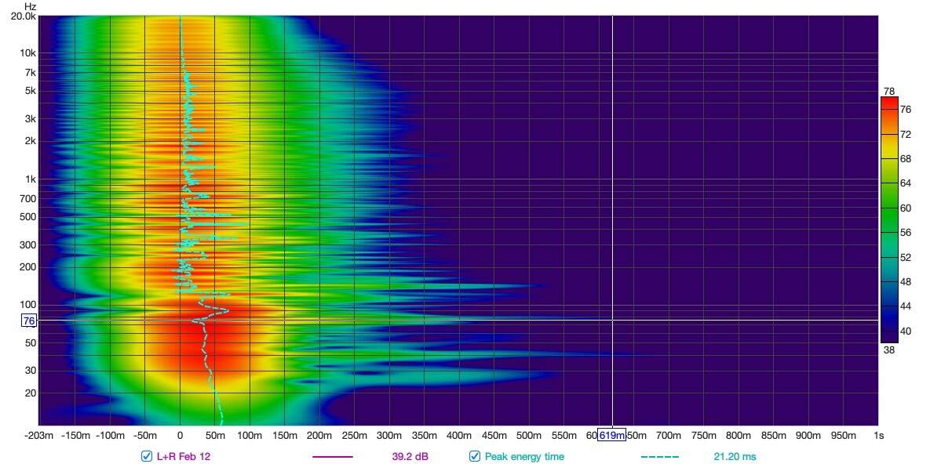Image resolution: width=930 pixels, height=471 pixels.
Task: Click the Hz unit label above the frequency axis
Action: [x=31, y=6]
